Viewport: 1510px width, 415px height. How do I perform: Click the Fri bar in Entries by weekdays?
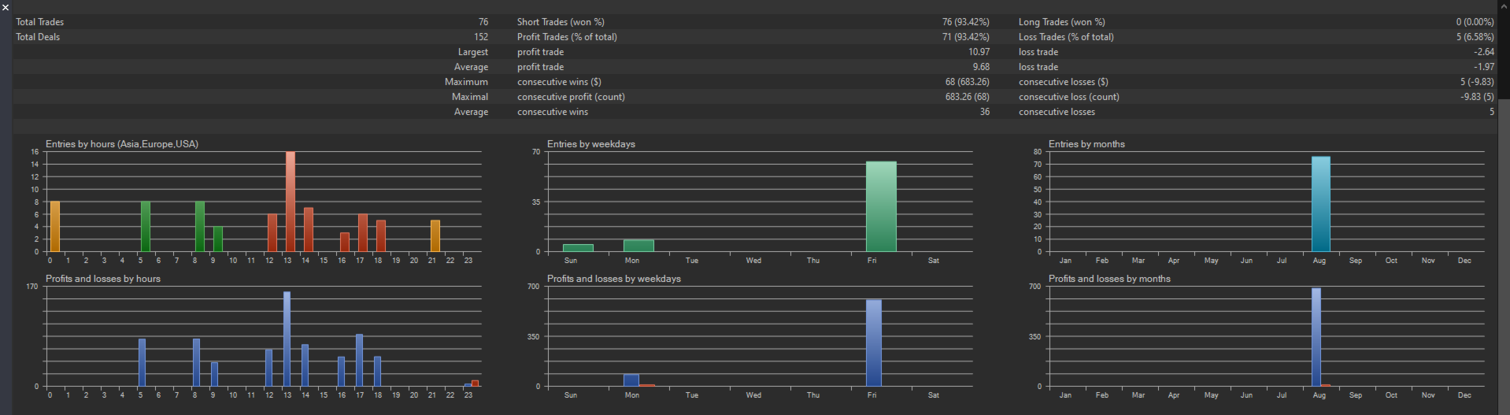click(x=881, y=206)
